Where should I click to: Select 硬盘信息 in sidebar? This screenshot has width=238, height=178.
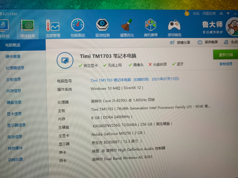pos(14,102)
